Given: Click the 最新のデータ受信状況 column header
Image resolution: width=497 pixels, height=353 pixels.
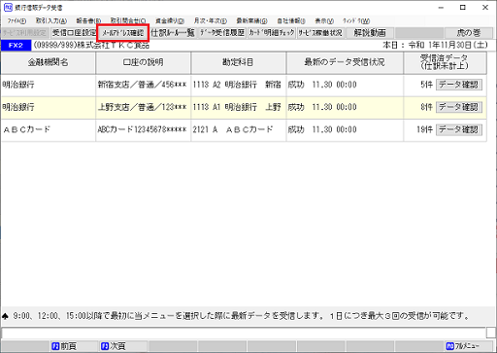Looking at the screenshot, I should coord(345,62).
